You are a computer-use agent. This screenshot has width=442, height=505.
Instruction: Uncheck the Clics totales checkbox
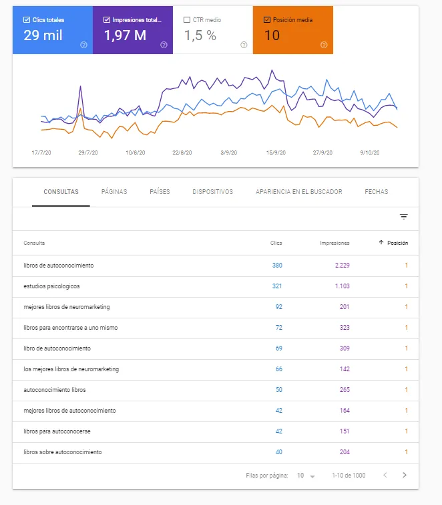pyautogui.click(x=27, y=19)
